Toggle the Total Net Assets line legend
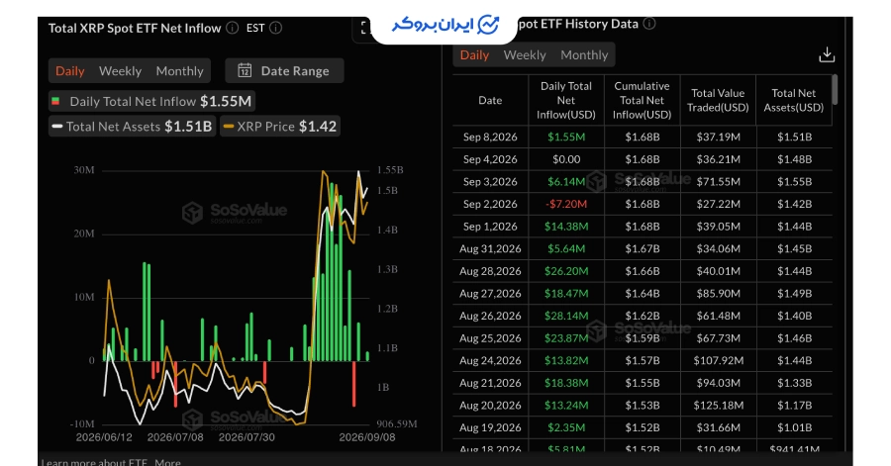891x466 pixels. [x=132, y=126]
